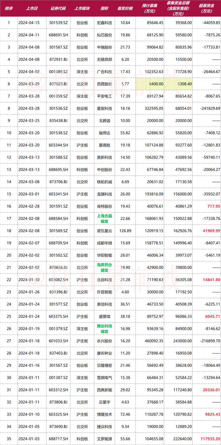Click the 证券代码 column header
This screenshot has height=445, width=221.
click(x=58, y=8)
